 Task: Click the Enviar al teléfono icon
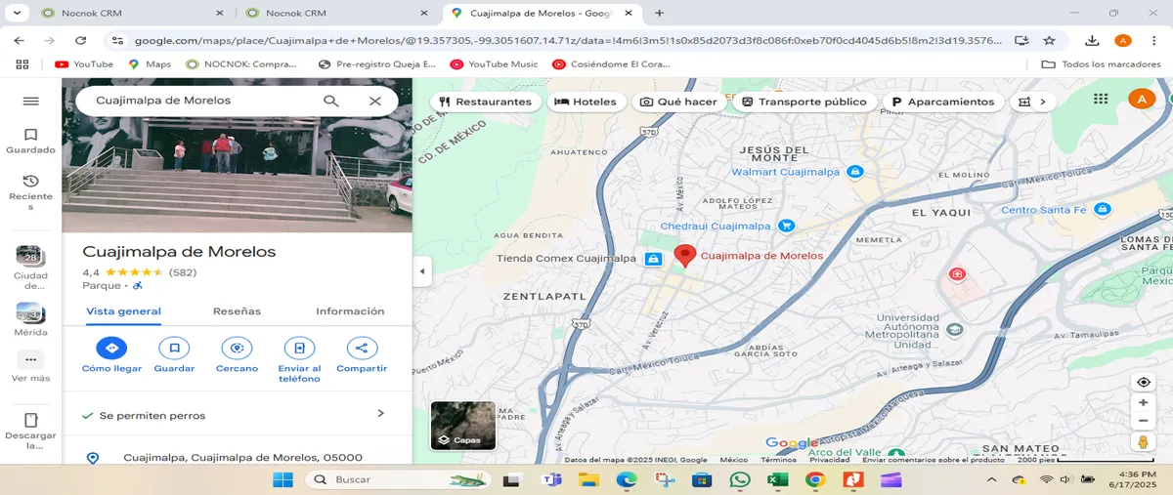coord(299,348)
